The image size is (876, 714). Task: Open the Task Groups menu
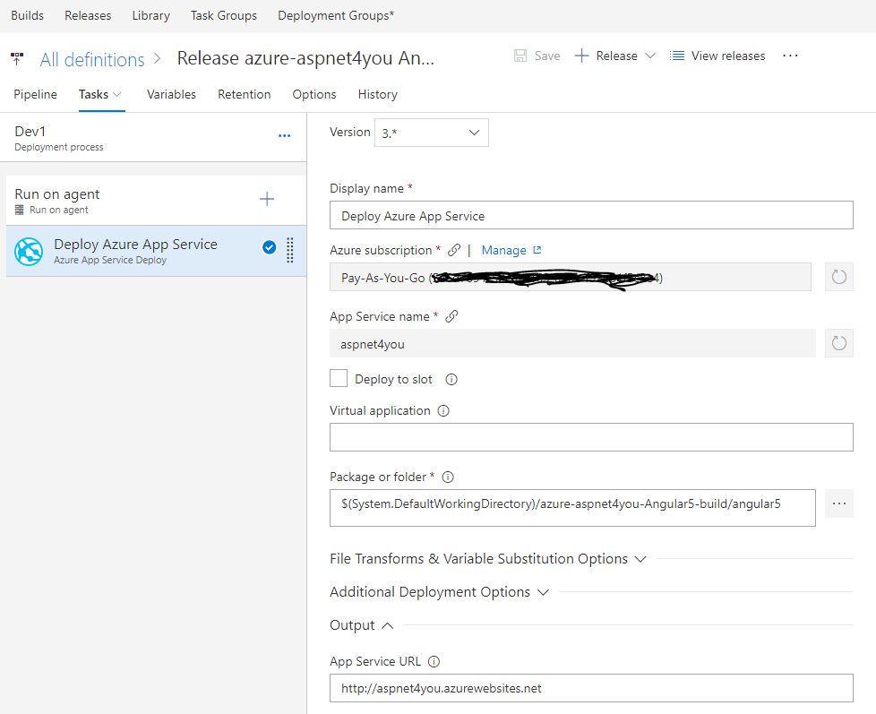pyautogui.click(x=223, y=15)
